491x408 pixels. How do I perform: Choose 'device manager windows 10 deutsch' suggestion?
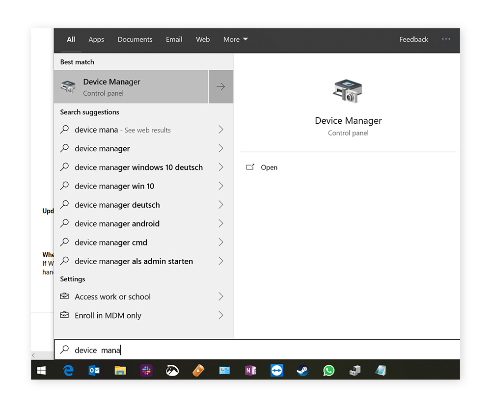click(144, 167)
